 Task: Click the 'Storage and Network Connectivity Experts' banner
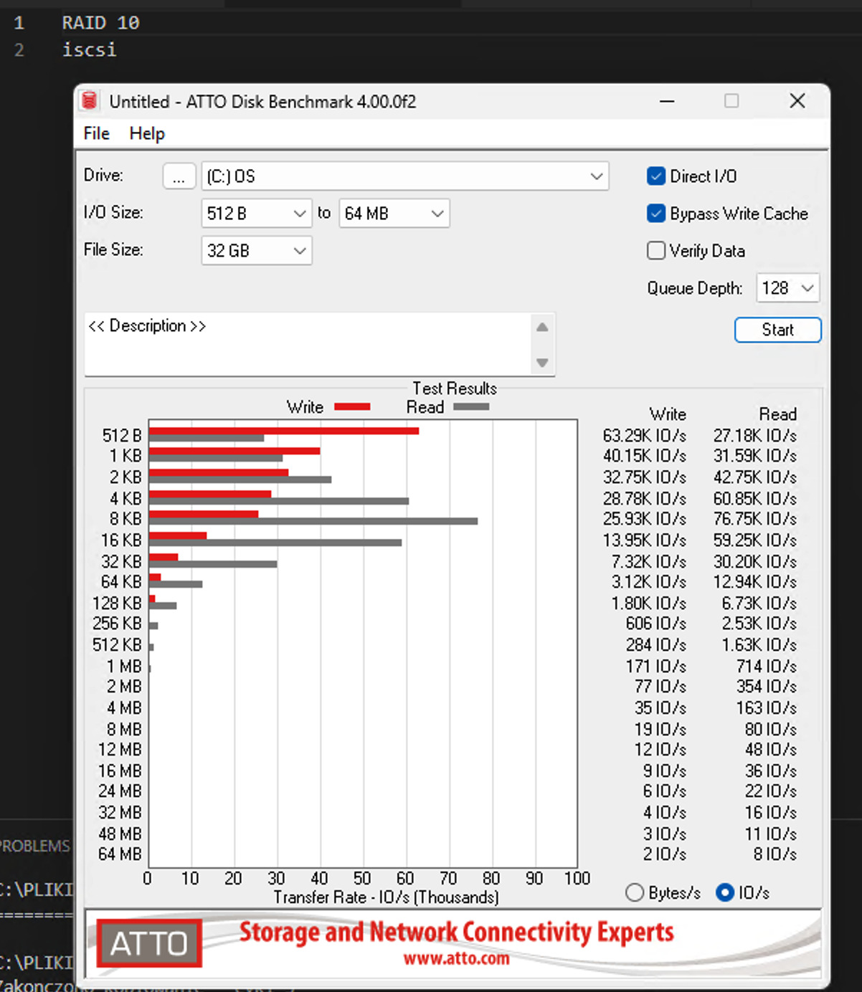point(457,933)
